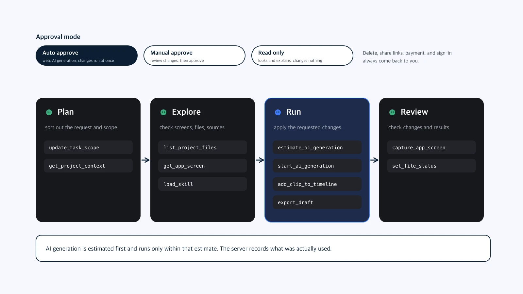Click 'check changes and results' text
523x294 pixels.
tap(419, 127)
